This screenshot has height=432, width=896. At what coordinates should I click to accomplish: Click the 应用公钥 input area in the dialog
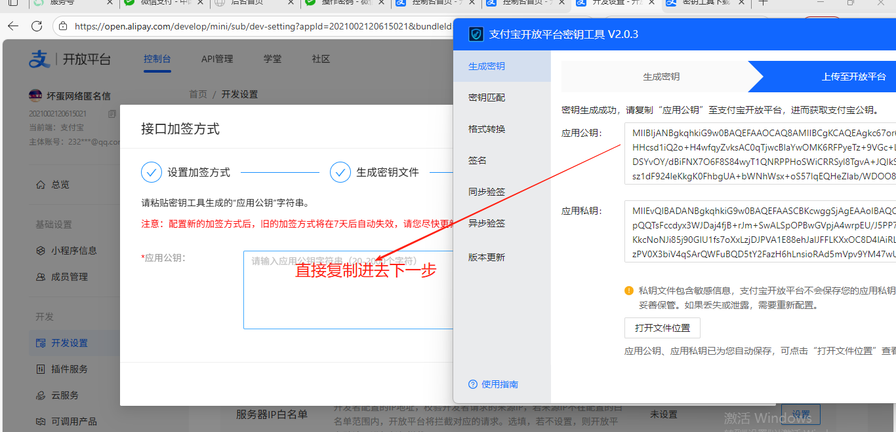click(x=348, y=289)
